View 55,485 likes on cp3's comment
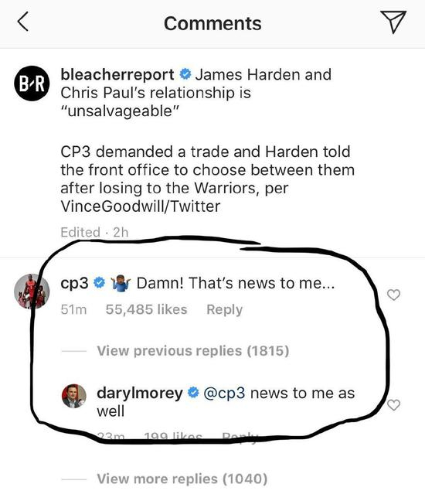The width and height of the screenshot is (425, 501). [146, 309]
